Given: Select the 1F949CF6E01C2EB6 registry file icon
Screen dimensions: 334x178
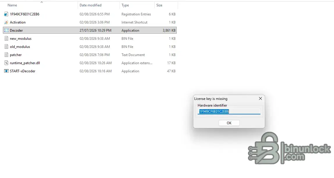Looking at the screenshot, I should pos(6,14).
